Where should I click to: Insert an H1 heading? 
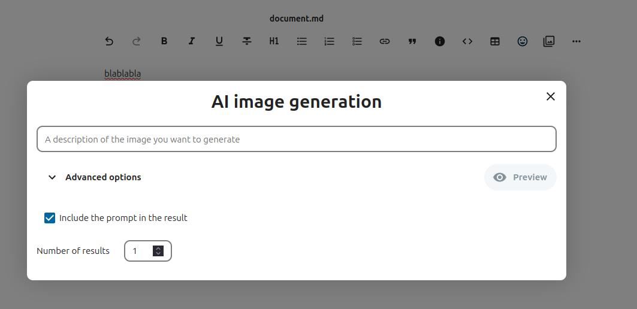pos(274,41)
